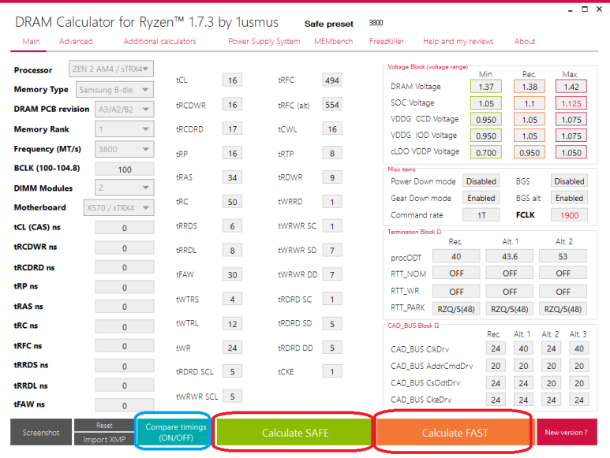
Task: Select the tRAS value 34
Action: pos(232,177)
